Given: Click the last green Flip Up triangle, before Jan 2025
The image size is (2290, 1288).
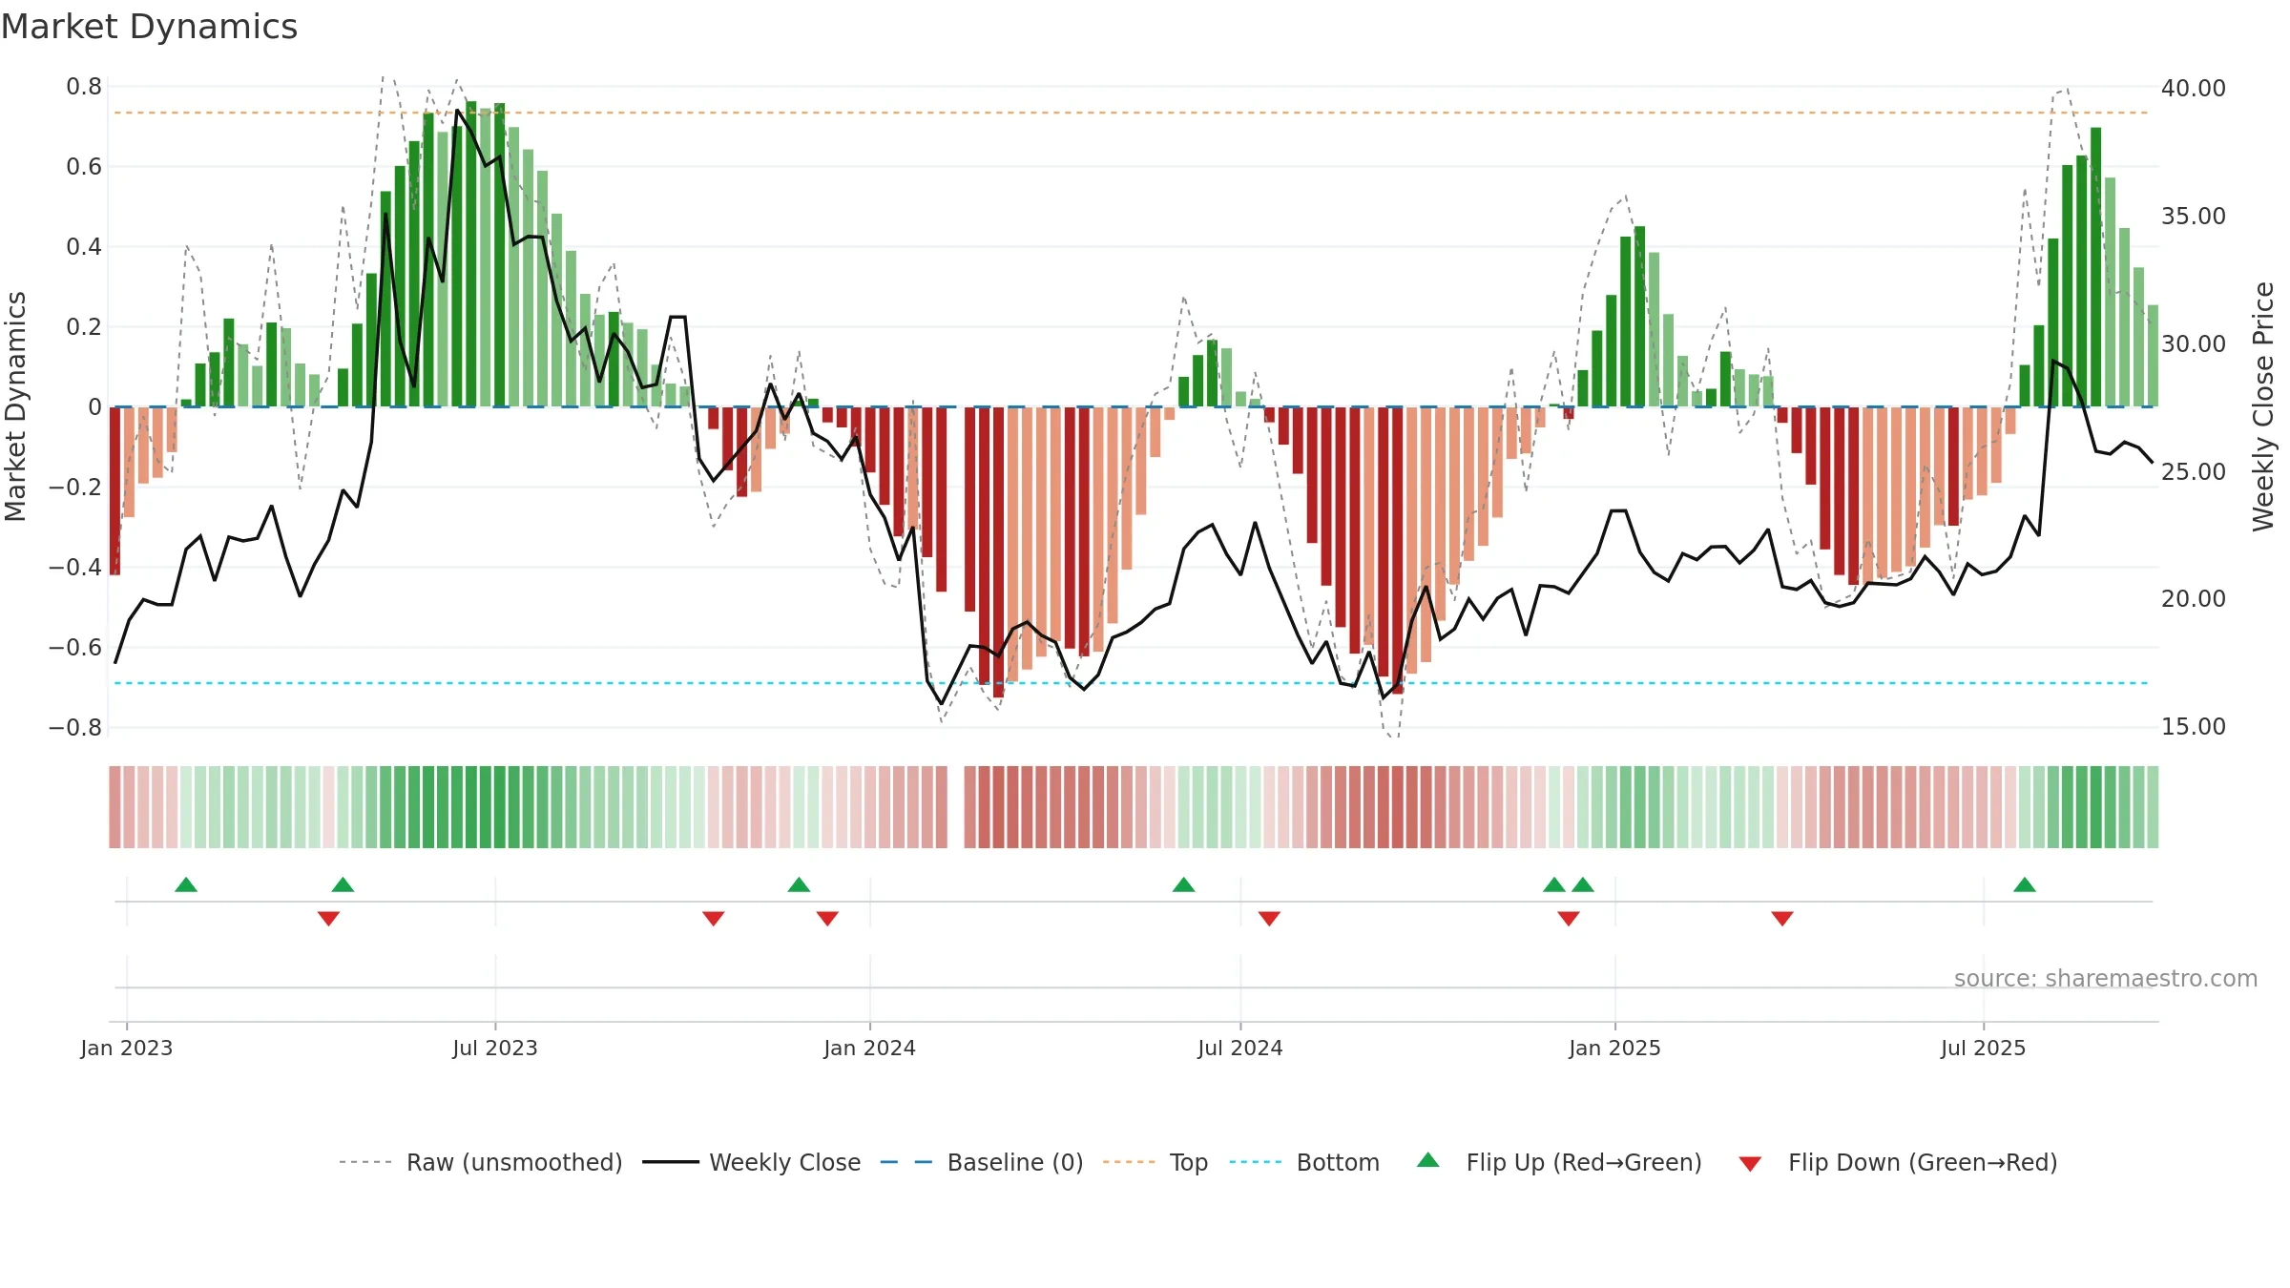Looking at the screenshot, I should click(1583, 885).
